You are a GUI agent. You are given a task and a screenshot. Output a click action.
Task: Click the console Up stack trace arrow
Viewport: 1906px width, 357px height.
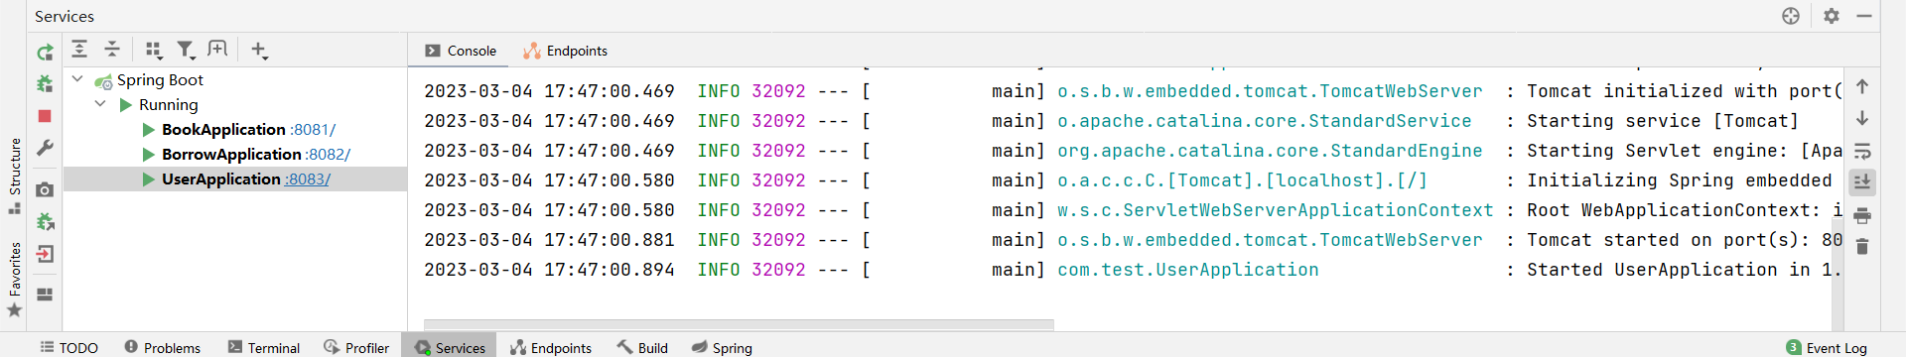(1862, 87)
